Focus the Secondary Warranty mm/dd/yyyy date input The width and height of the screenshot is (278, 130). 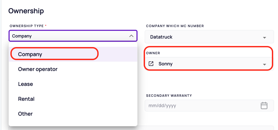click(209, 106)
